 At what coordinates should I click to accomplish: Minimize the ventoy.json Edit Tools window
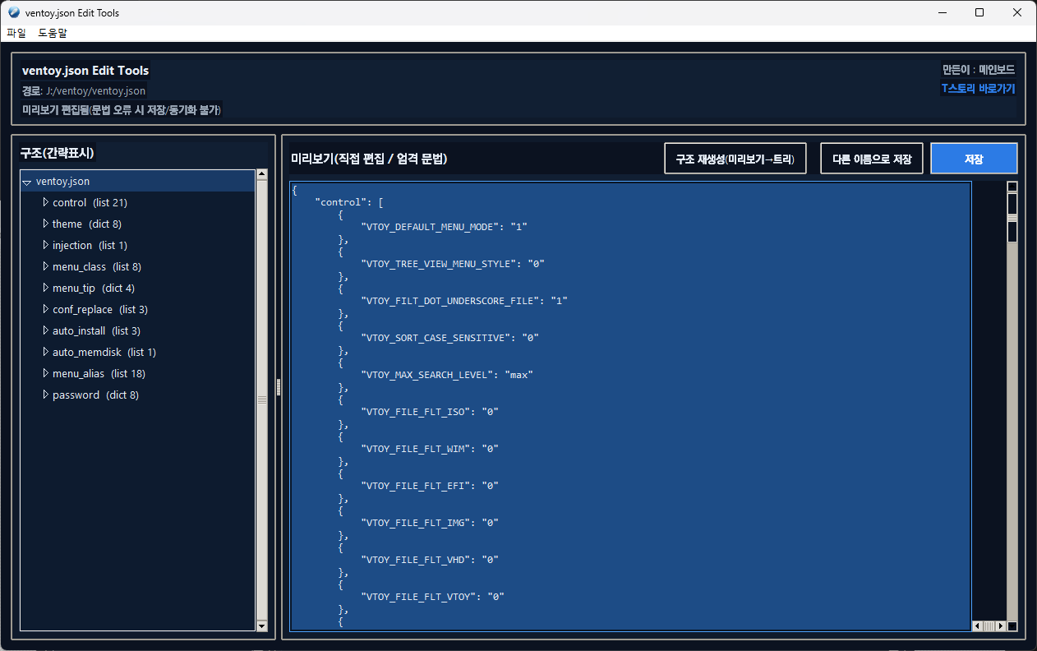tap(941, 12)
